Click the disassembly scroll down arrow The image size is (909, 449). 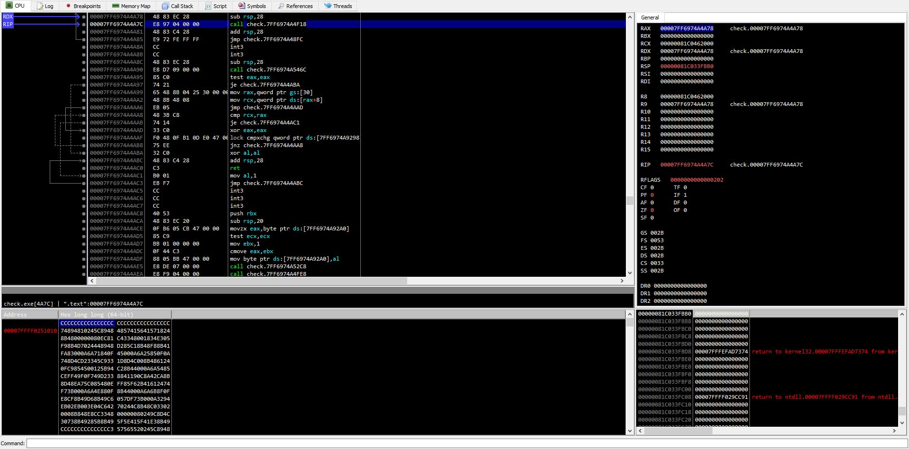point(630,273)
